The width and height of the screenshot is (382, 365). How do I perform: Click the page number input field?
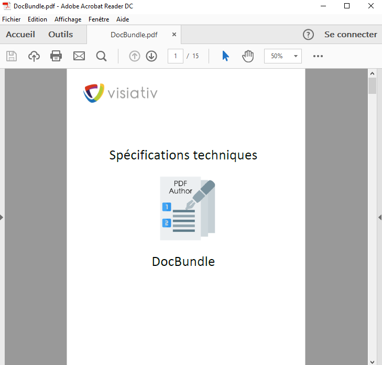click(175, 56)
